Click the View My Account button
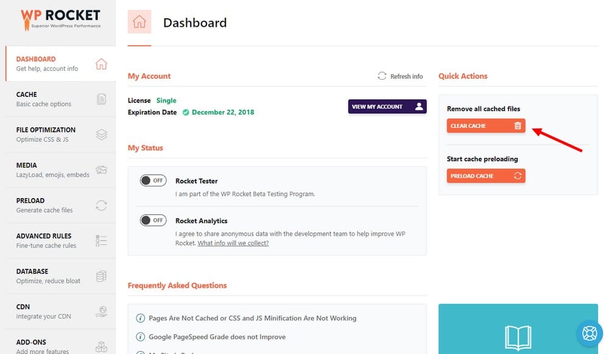This screenshot has width=609, height=354. click(x=387, y=107)
